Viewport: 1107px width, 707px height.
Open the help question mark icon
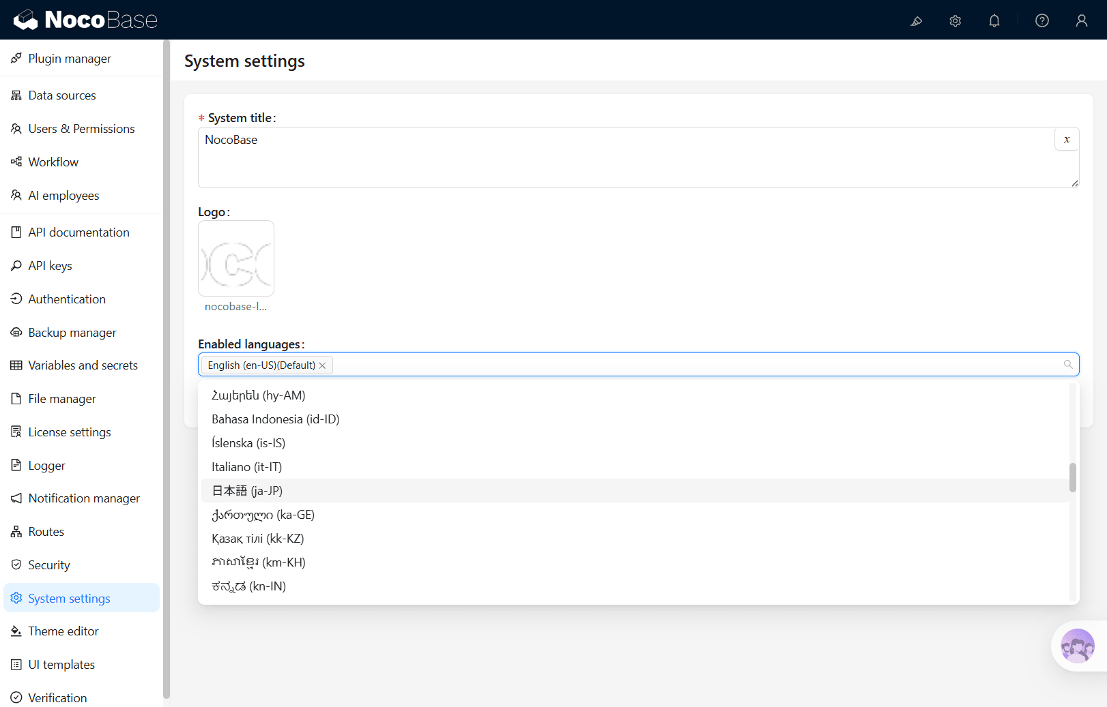pyautogui.click(x=1042, y=20)
